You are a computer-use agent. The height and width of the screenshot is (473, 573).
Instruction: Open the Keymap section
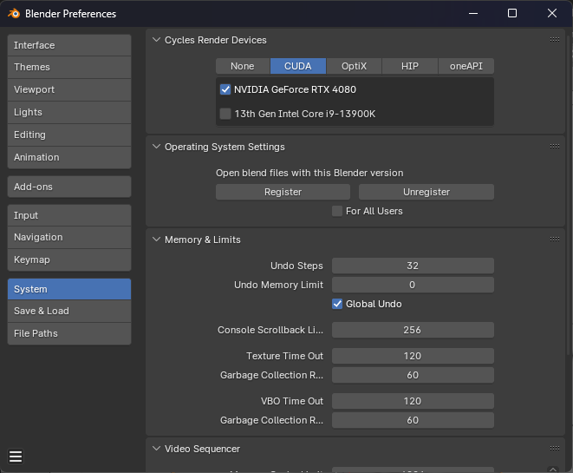pos(69,260)
